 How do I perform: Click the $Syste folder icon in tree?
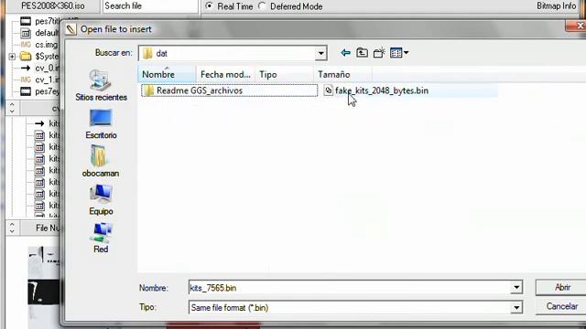click(x=25, y=57)
